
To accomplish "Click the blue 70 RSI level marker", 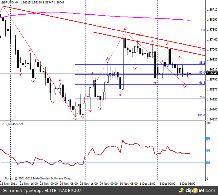I will (x=208, y=139).
